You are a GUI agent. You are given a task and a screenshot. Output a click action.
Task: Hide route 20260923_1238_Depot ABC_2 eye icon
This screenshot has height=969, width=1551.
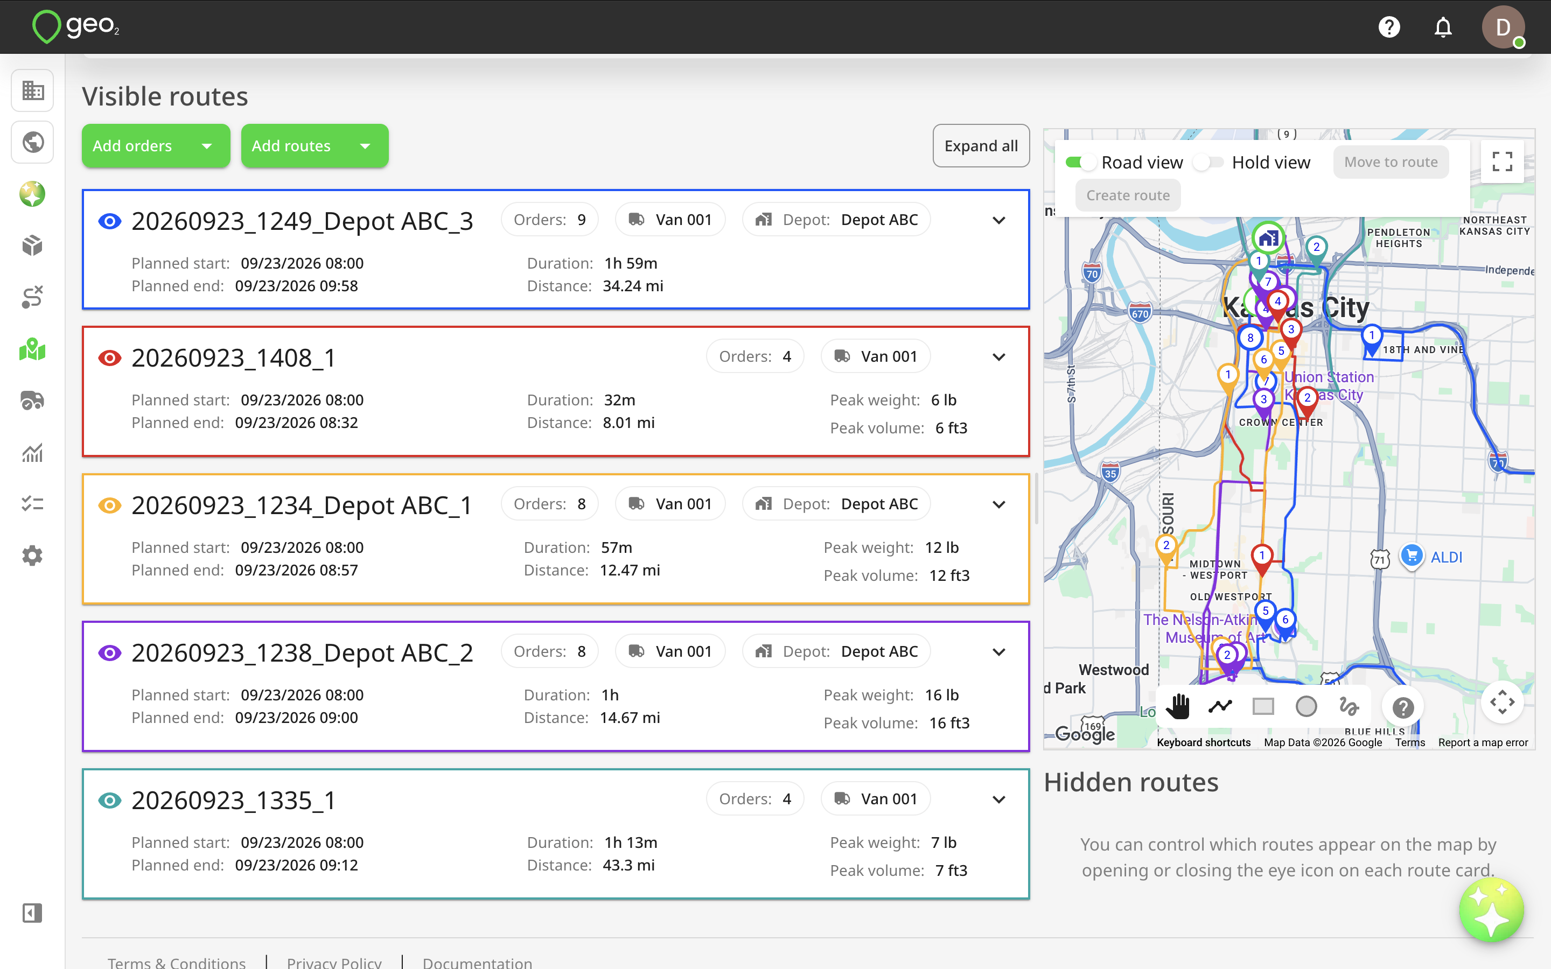[x=110, y=652]
